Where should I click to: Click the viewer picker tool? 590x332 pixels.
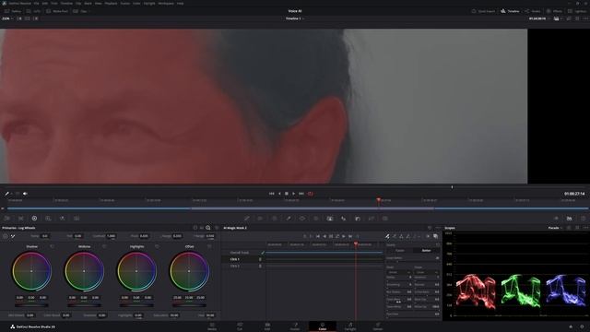coord(6,194)
